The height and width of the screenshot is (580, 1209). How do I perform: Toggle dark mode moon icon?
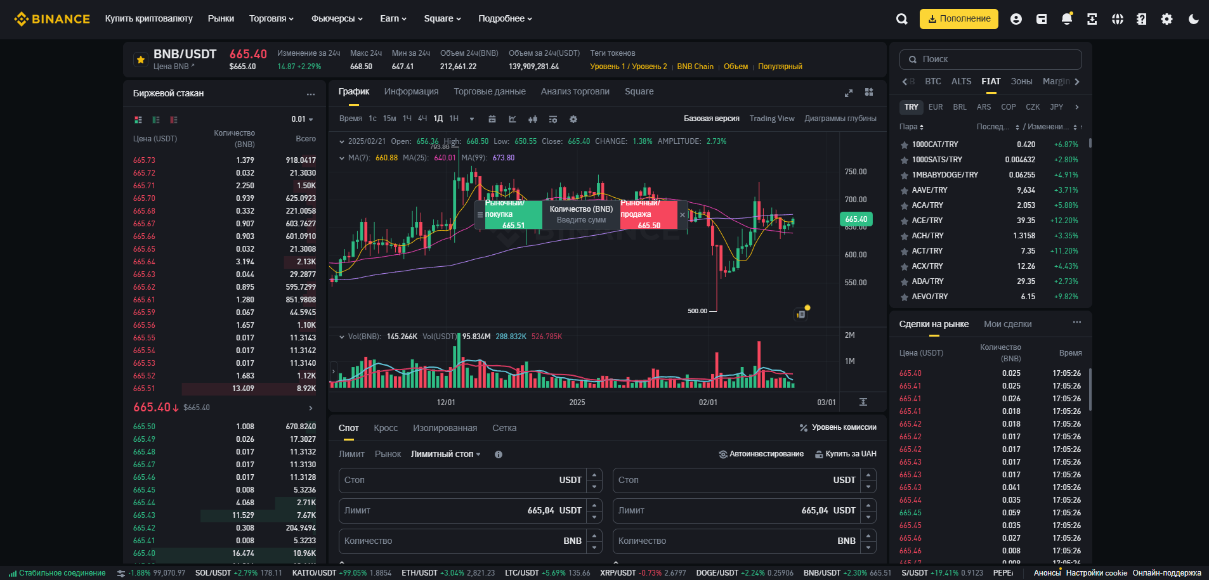tap(1193, 19)
